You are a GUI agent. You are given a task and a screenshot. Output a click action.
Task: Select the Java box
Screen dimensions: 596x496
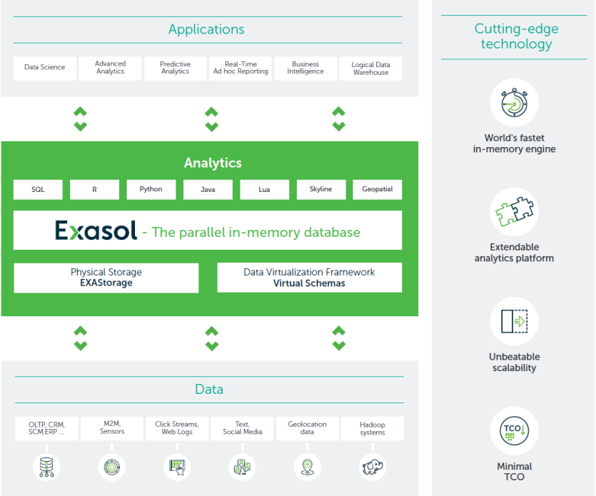coord(208,190)
